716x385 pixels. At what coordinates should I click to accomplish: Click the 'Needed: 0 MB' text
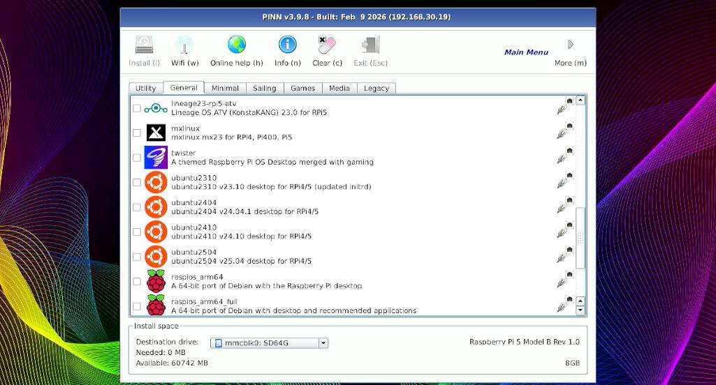[x=161, y=353]
